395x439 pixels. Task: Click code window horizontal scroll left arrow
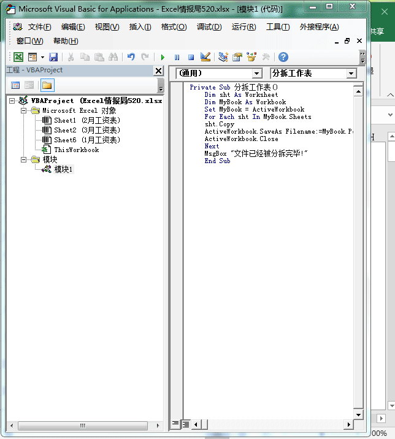click(196, 424)
